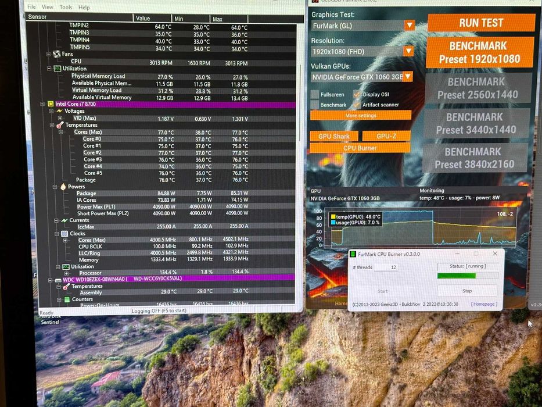
Task: Click the Currents node icon
Action: pos(64,220)
